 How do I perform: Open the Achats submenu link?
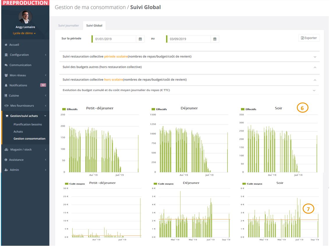[18, 132]
